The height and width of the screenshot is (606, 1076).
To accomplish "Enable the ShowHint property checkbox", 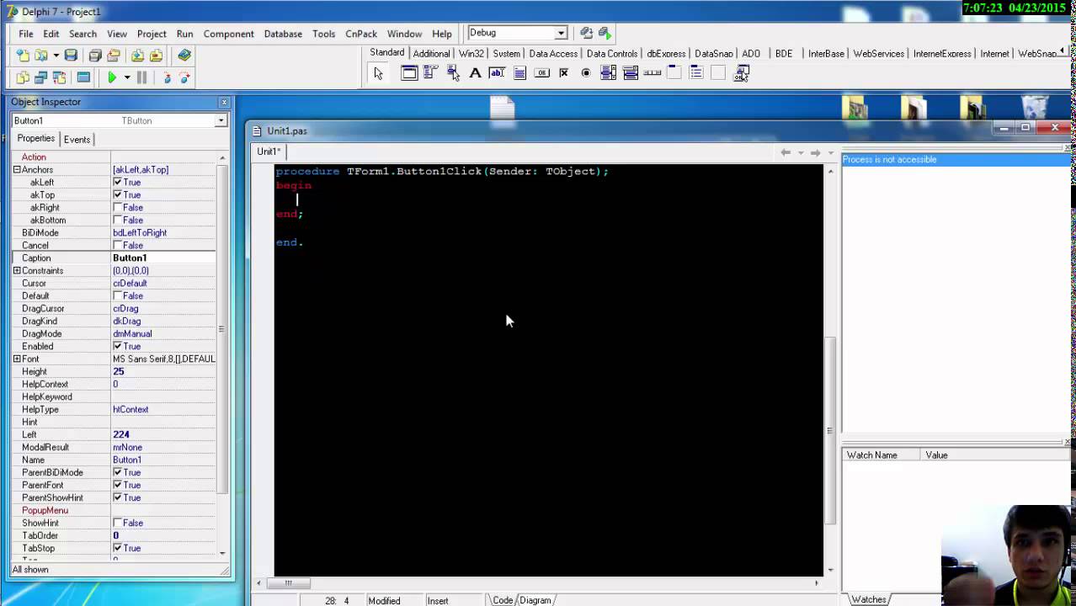I will coord(118,523).
